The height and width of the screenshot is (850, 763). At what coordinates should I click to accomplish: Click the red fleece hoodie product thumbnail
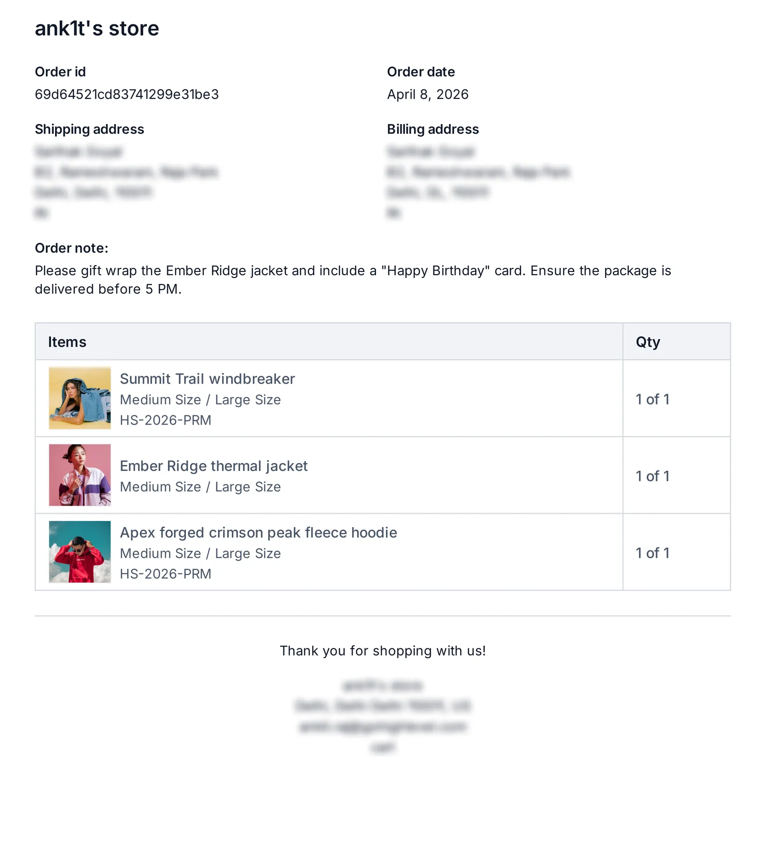pos(80,551)
